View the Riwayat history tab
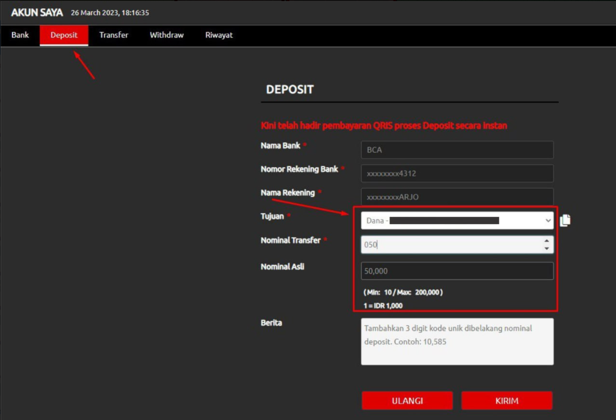Screen dimensions: 616x420 [219, 35]
